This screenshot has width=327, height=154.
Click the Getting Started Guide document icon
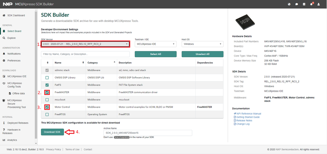click(235, 117)
